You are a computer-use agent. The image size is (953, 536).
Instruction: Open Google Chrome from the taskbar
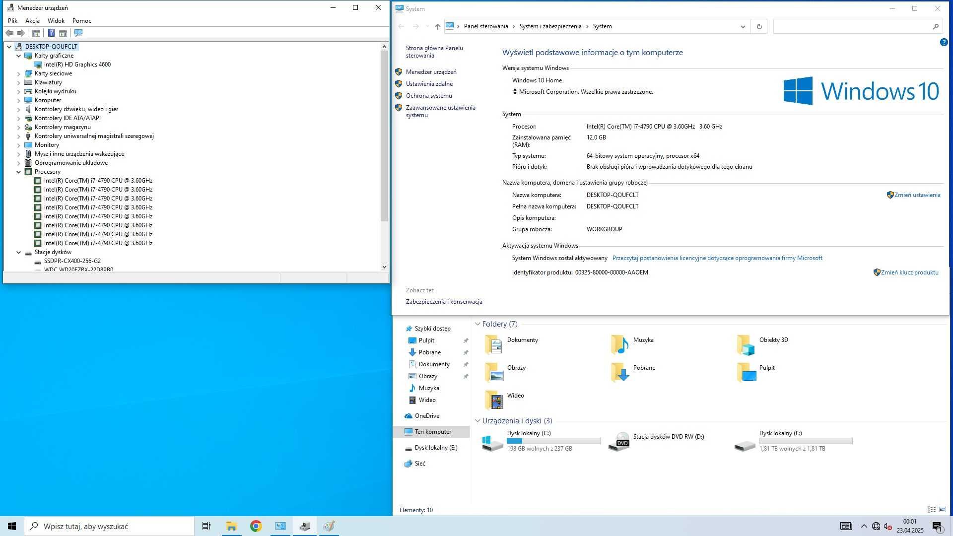tap(256, 526)
